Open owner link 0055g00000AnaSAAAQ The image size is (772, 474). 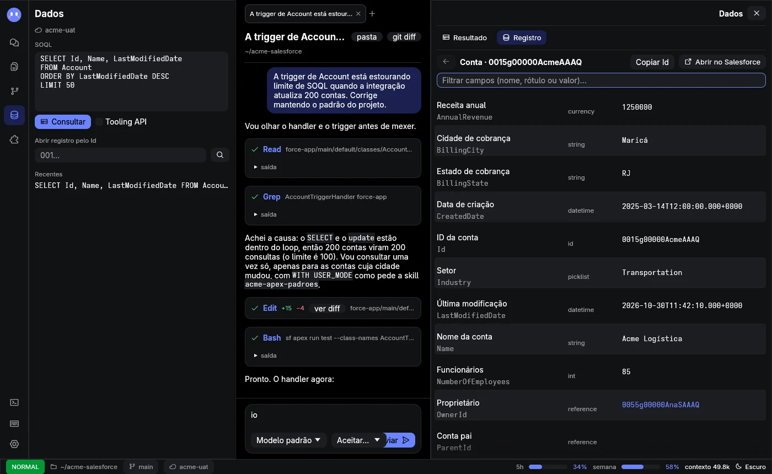coord(661,405)
